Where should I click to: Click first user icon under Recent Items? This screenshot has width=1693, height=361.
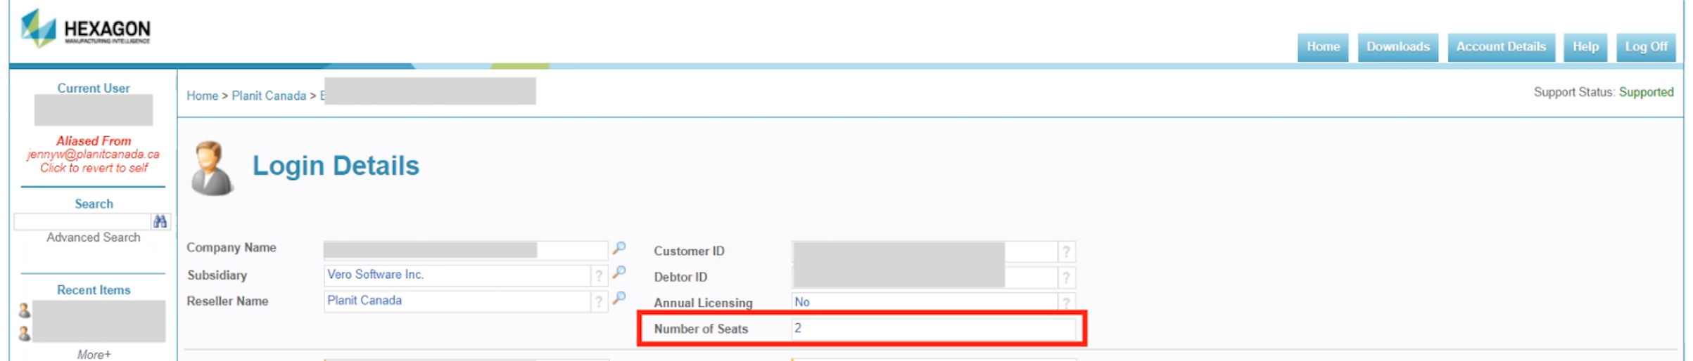[x=25, y=310]
